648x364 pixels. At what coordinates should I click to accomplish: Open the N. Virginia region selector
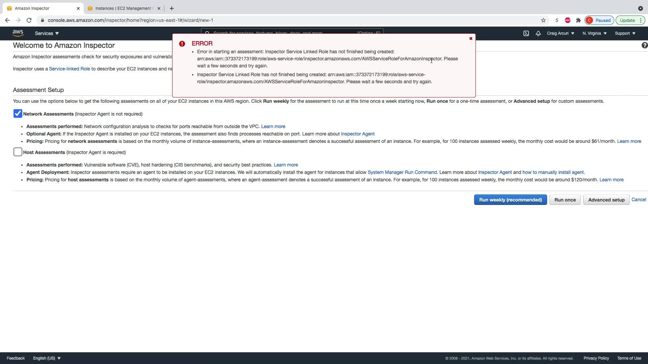click(594, 33)
